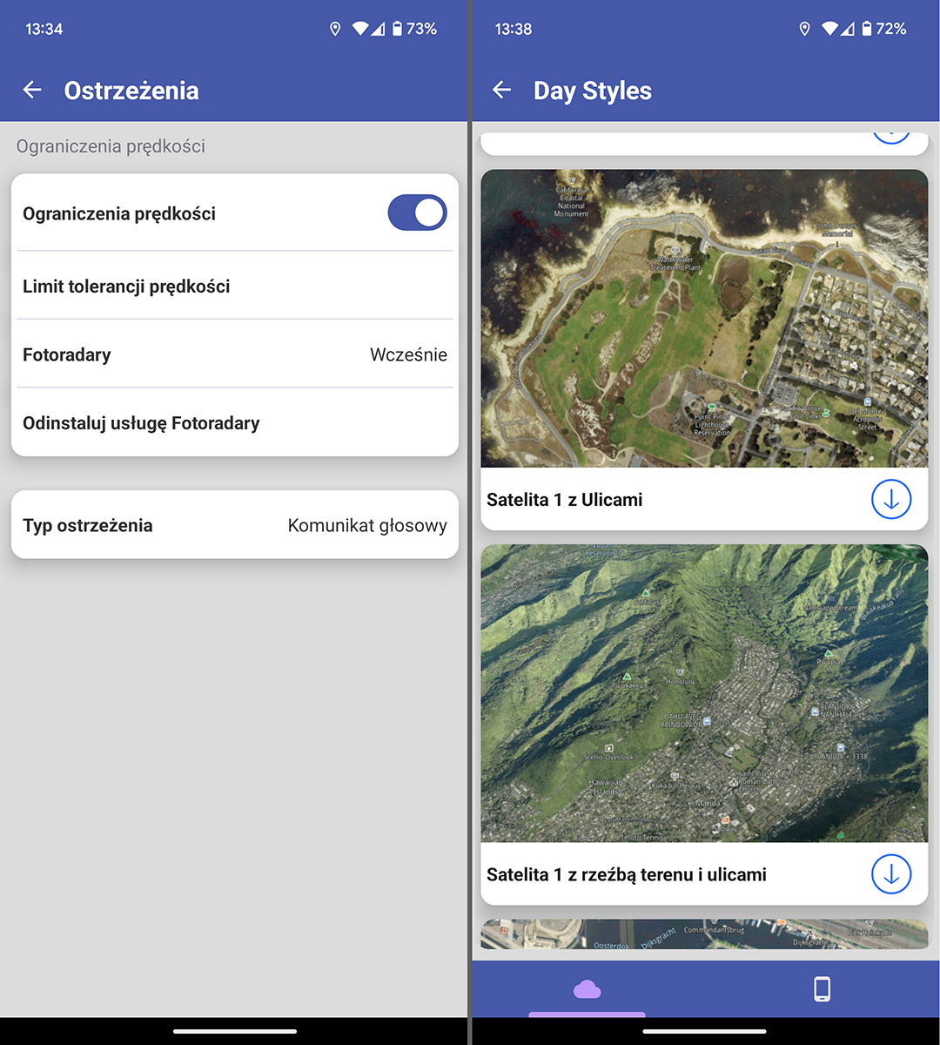Tap back arrow in Day Styles header

click(501, 90)
